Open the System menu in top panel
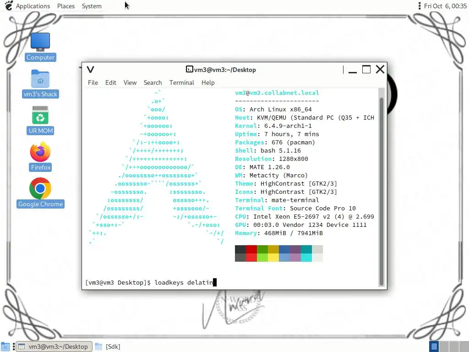The image size is (469, 352). [x=92, y=6]
